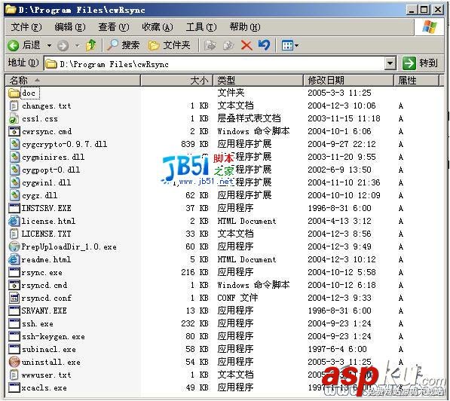Sort by Attributes (属性) column header

[416, 80]
